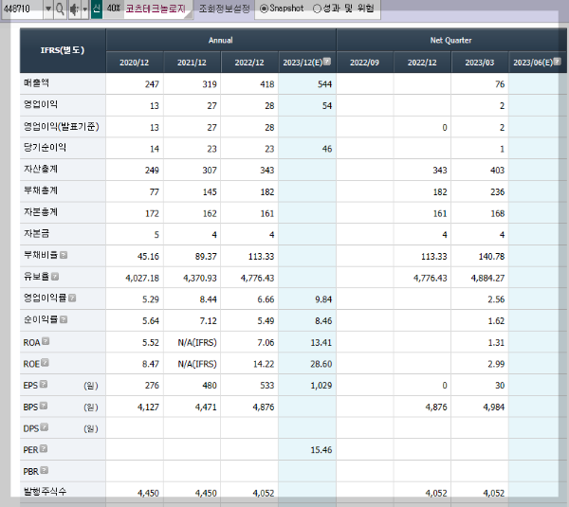Viewport: 569px width, 507px height.
Task: Click the 4,027.18 유보율 value
Action: [x=142, y=279]
